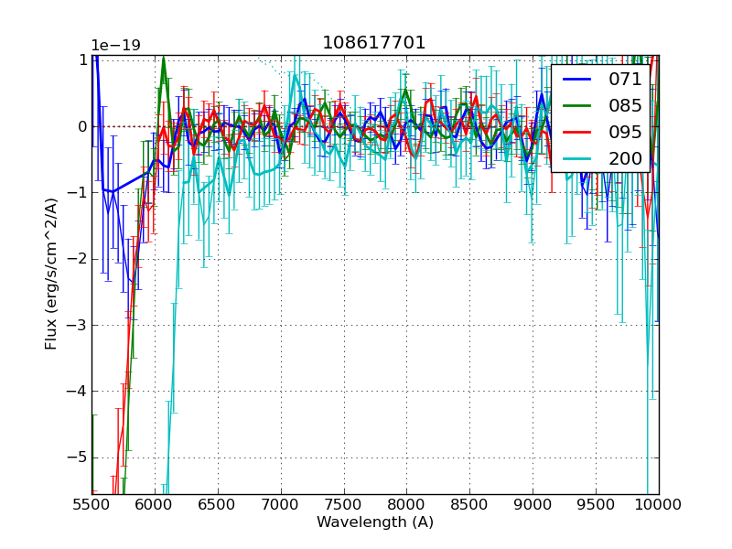The image size is (732, 549).
Task: Click the −3 y-axis tick label
Action: 79,325
